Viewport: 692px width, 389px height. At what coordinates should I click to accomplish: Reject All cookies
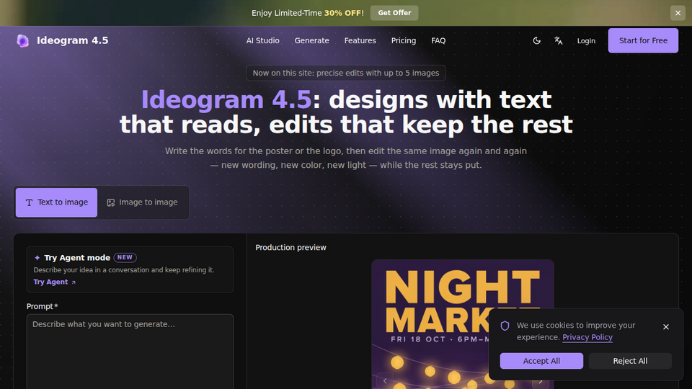coord(630,361)
